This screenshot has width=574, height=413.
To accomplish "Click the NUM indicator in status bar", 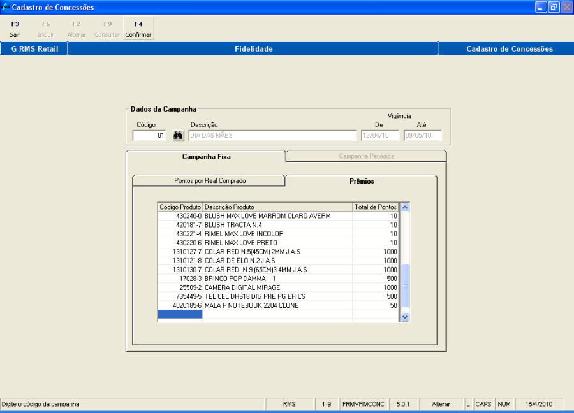I will (x=504, y=404).
